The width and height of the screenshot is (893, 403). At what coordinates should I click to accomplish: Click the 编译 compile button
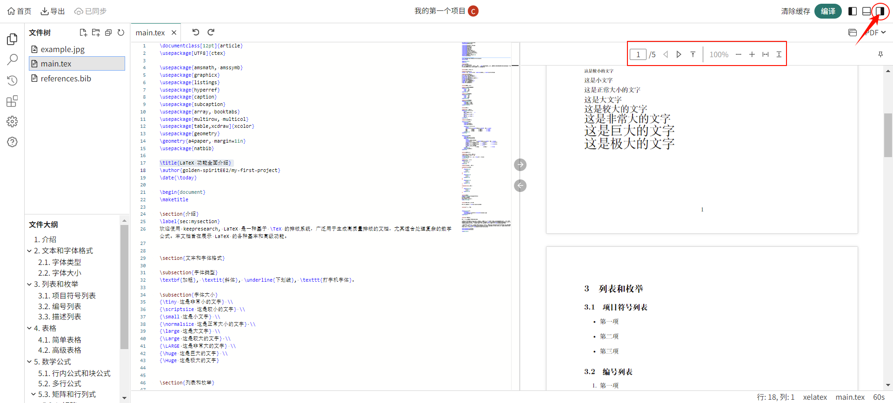[x=828, y=11]
